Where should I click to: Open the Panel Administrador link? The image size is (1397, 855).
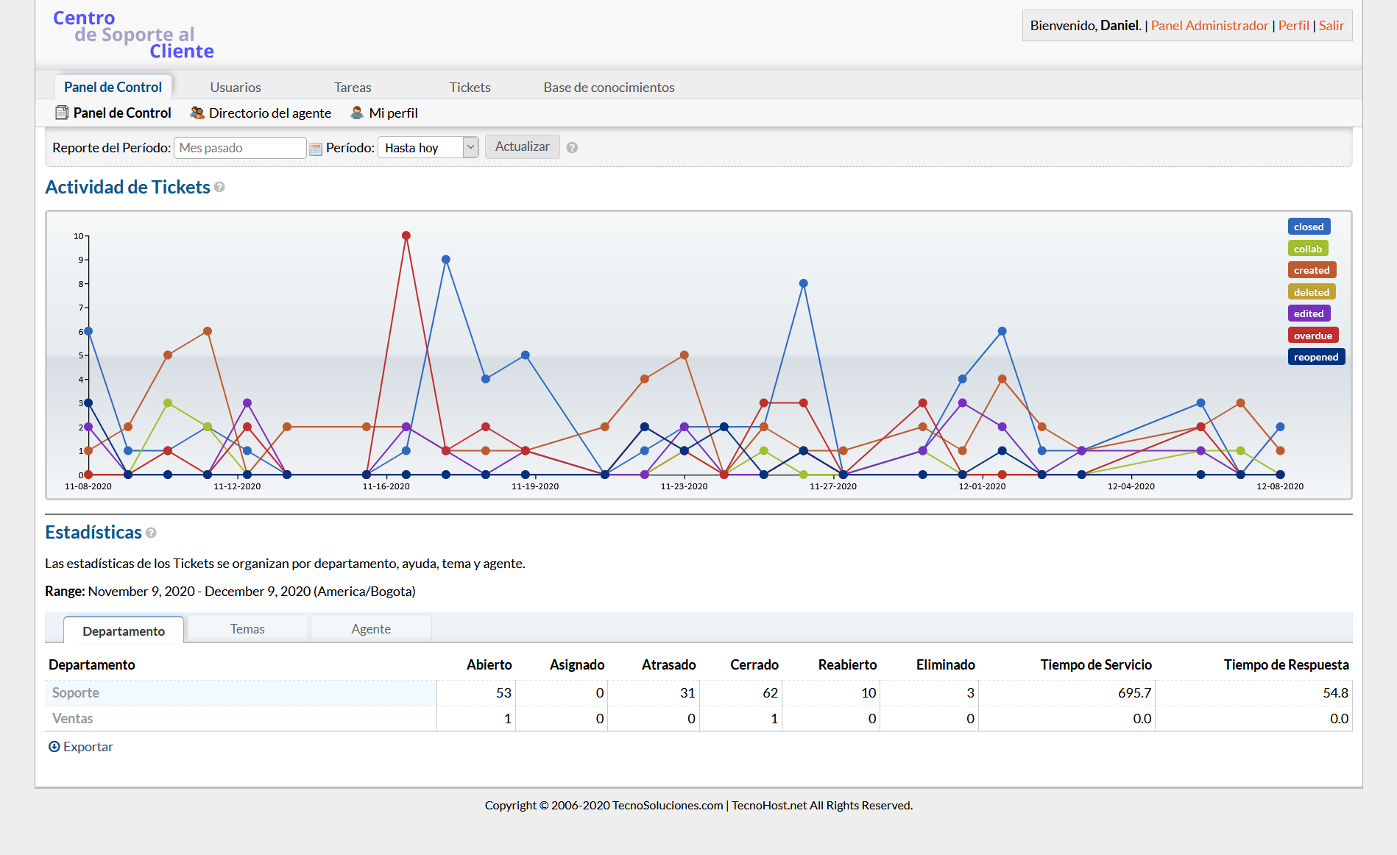click(x=1209, y=26)
